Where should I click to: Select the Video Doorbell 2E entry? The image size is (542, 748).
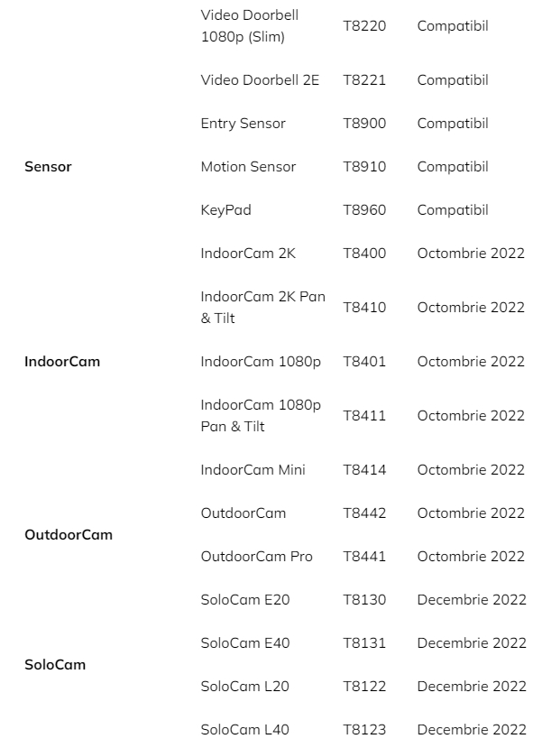[x=260, y=80]
